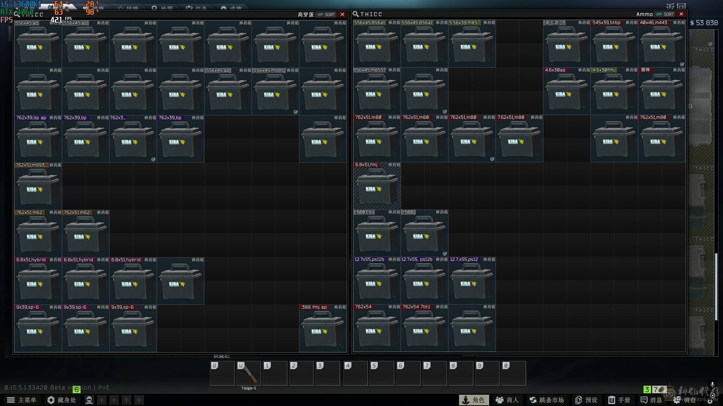Open the 商人 traders tab
Screen dimensions: 723x406
coord(507,400)
